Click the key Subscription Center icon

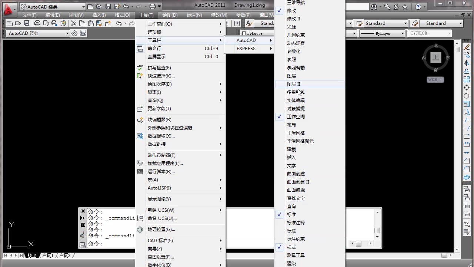pyautogui.click(x=387, y=7)
